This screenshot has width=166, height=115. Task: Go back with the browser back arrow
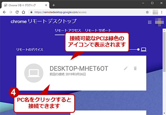4,12
